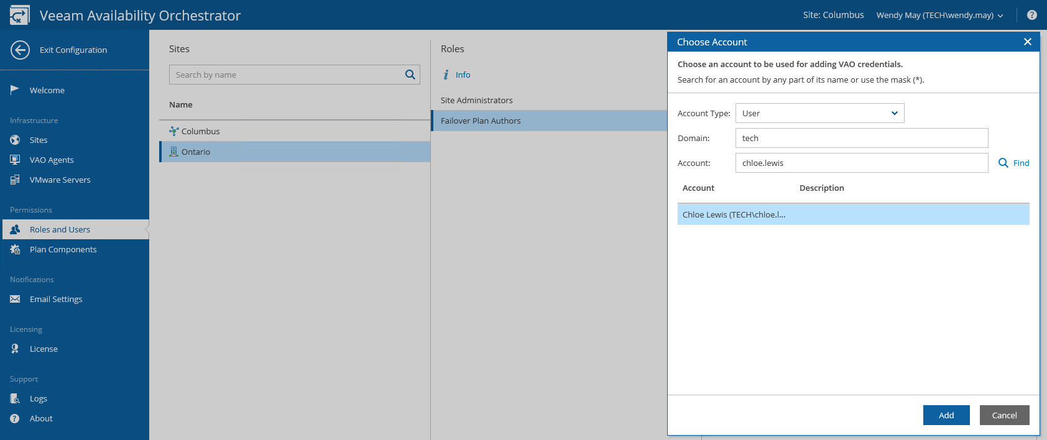Image resolution: width=1047 pixels, height=440 pixels.
Task: Click the Plan Components gear icon
Action: point(15,249)
